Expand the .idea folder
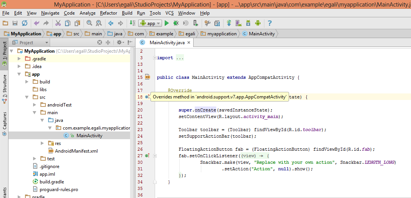Viewport: 411px width, 198px height. click(19, 66)
